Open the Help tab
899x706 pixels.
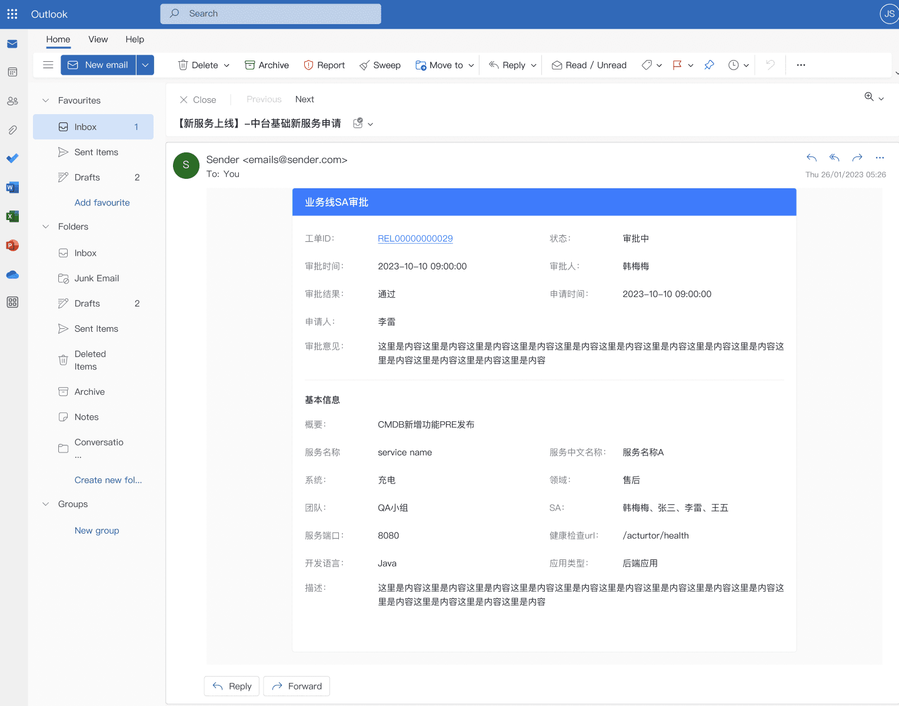135,39
